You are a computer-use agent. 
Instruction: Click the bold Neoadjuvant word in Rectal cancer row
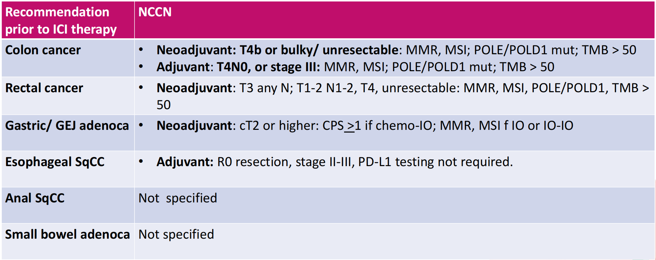(194, 88)
